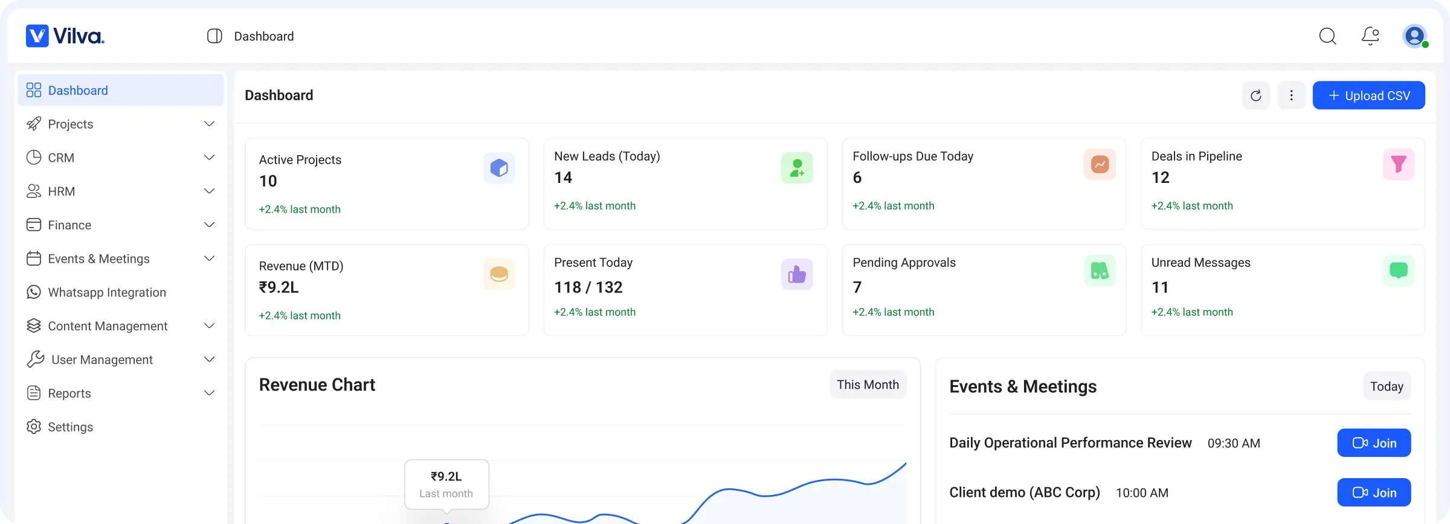The width and height of the screenshot is (1450, 524).
Task: Click the Unread Messages chat icon
Action: pyautogui.click(x=1398, y=270)
